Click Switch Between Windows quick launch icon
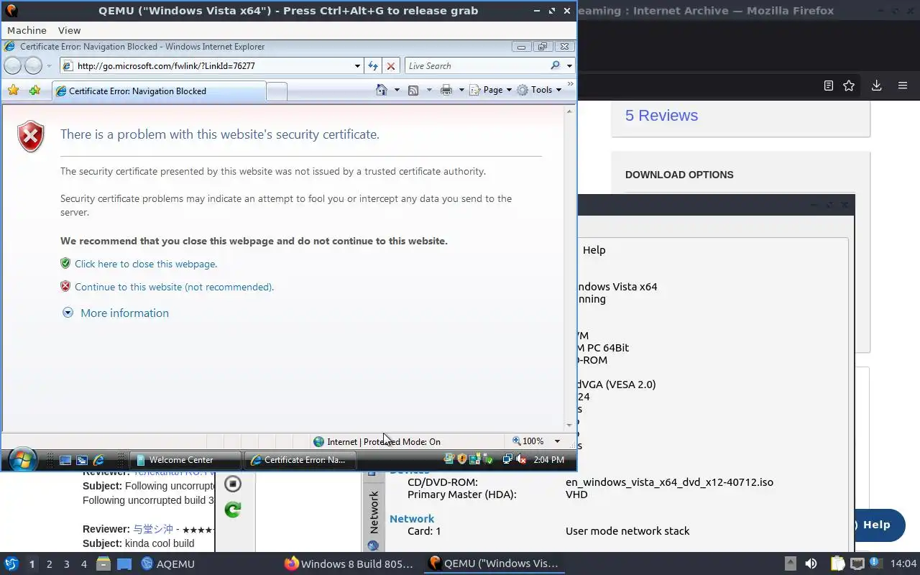Screen dimensions: 920x575 [82, 460]
